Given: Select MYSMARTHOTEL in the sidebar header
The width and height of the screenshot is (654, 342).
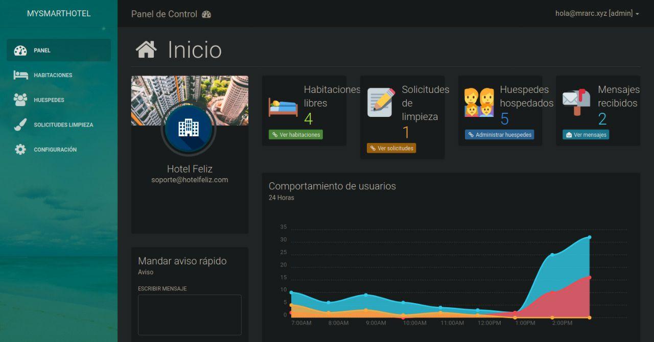Looking at the screenshot, I should (x=58, y=13).
